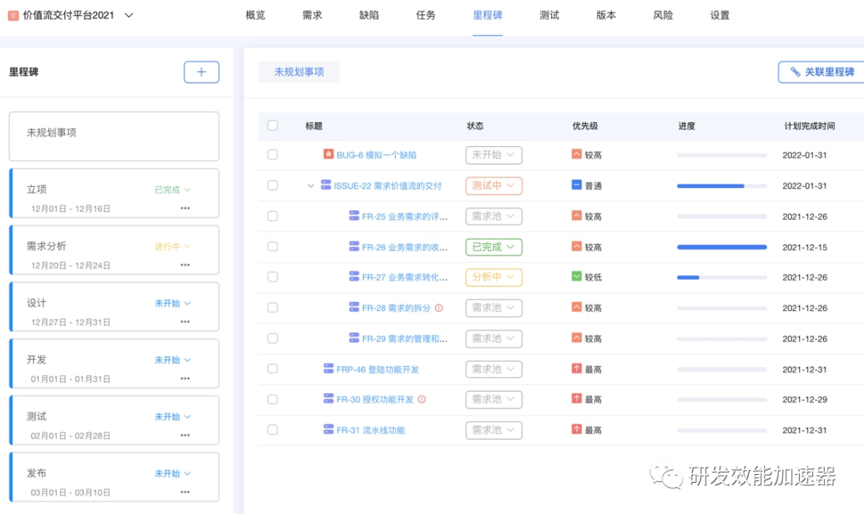Click the bug icon beside BUG-6
Image resolution: width=864 pixels, height=514 pixels.
tap(328, 155)
